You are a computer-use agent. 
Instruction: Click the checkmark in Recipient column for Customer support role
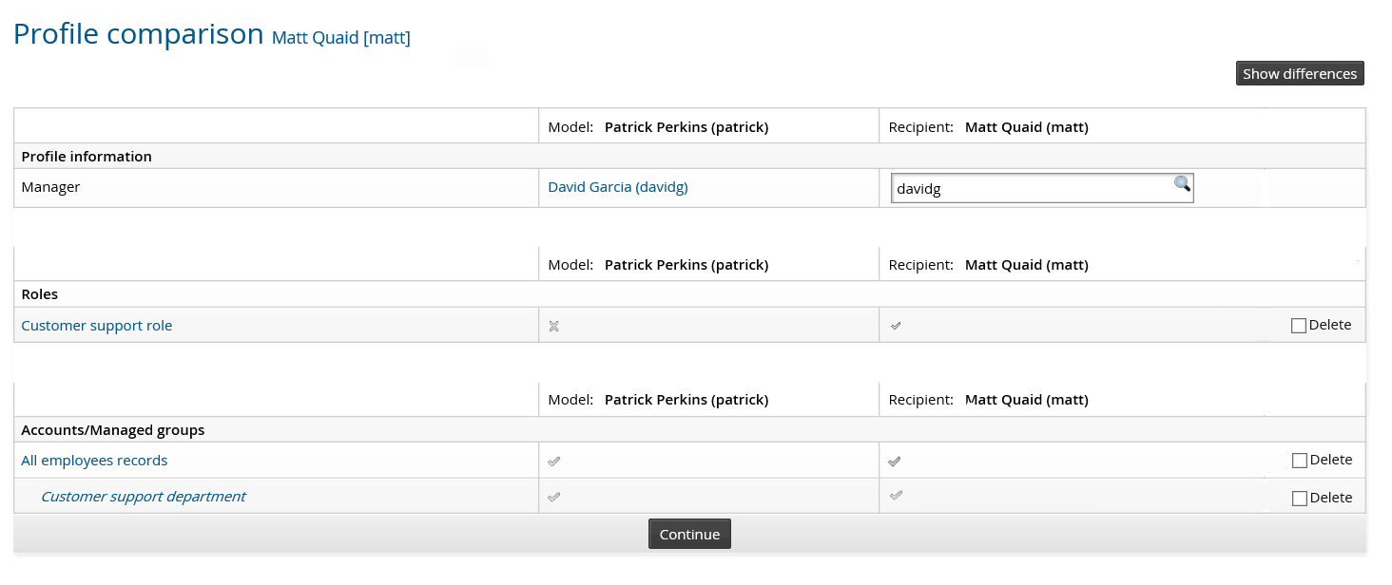point(895,325)
